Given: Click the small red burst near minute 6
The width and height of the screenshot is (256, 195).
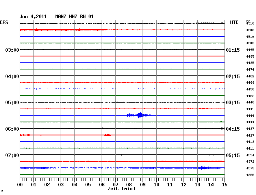Looking at the screenshot, I should pos(107,135).
